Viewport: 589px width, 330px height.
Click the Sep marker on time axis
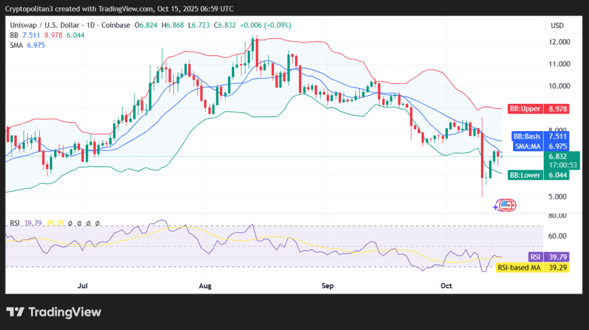[x=328, y=286]
